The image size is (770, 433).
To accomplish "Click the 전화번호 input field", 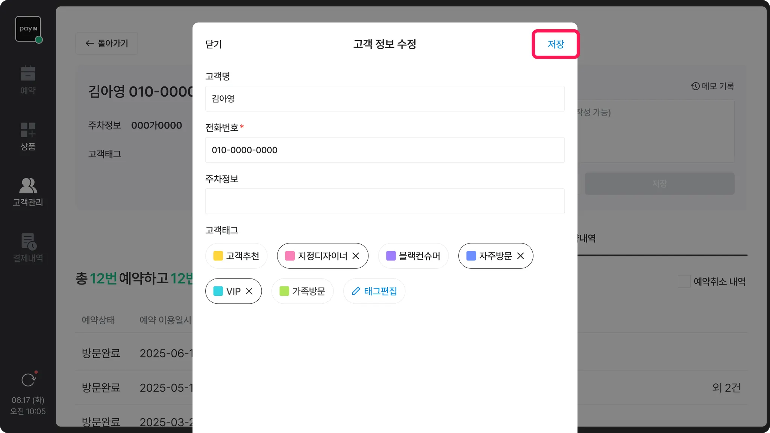I will [x=385, y=150].
